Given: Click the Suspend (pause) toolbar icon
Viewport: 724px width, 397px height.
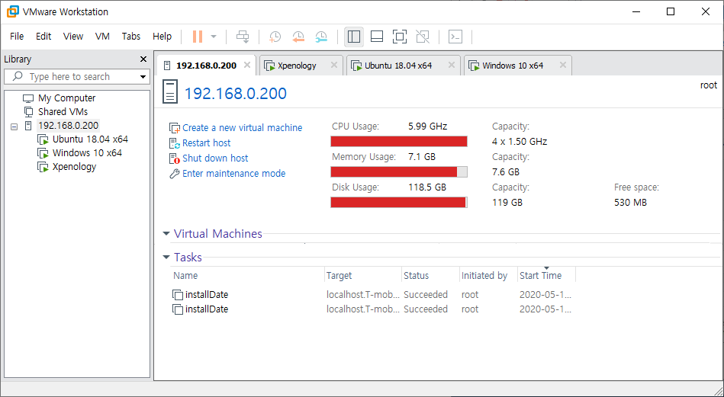Looking at the screenshot, I should pos(198,37).
